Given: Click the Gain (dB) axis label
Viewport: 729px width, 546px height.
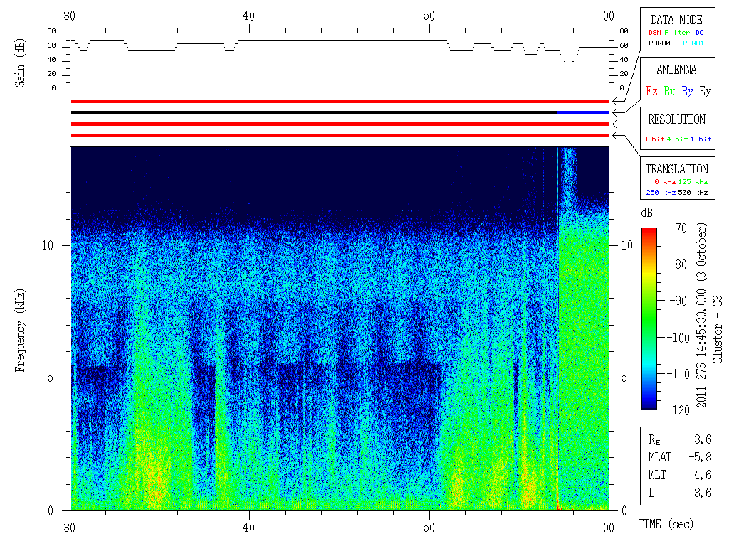Looking at the screenshot, I should click(x=19, y=63).
